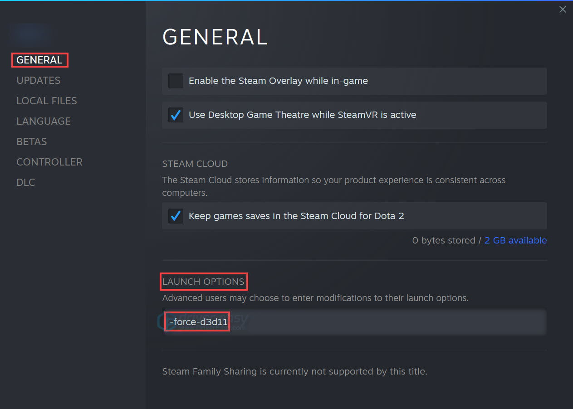View the LANGUAGE settings
Viewport: 573px width, 409px height.
pos(44,121)
